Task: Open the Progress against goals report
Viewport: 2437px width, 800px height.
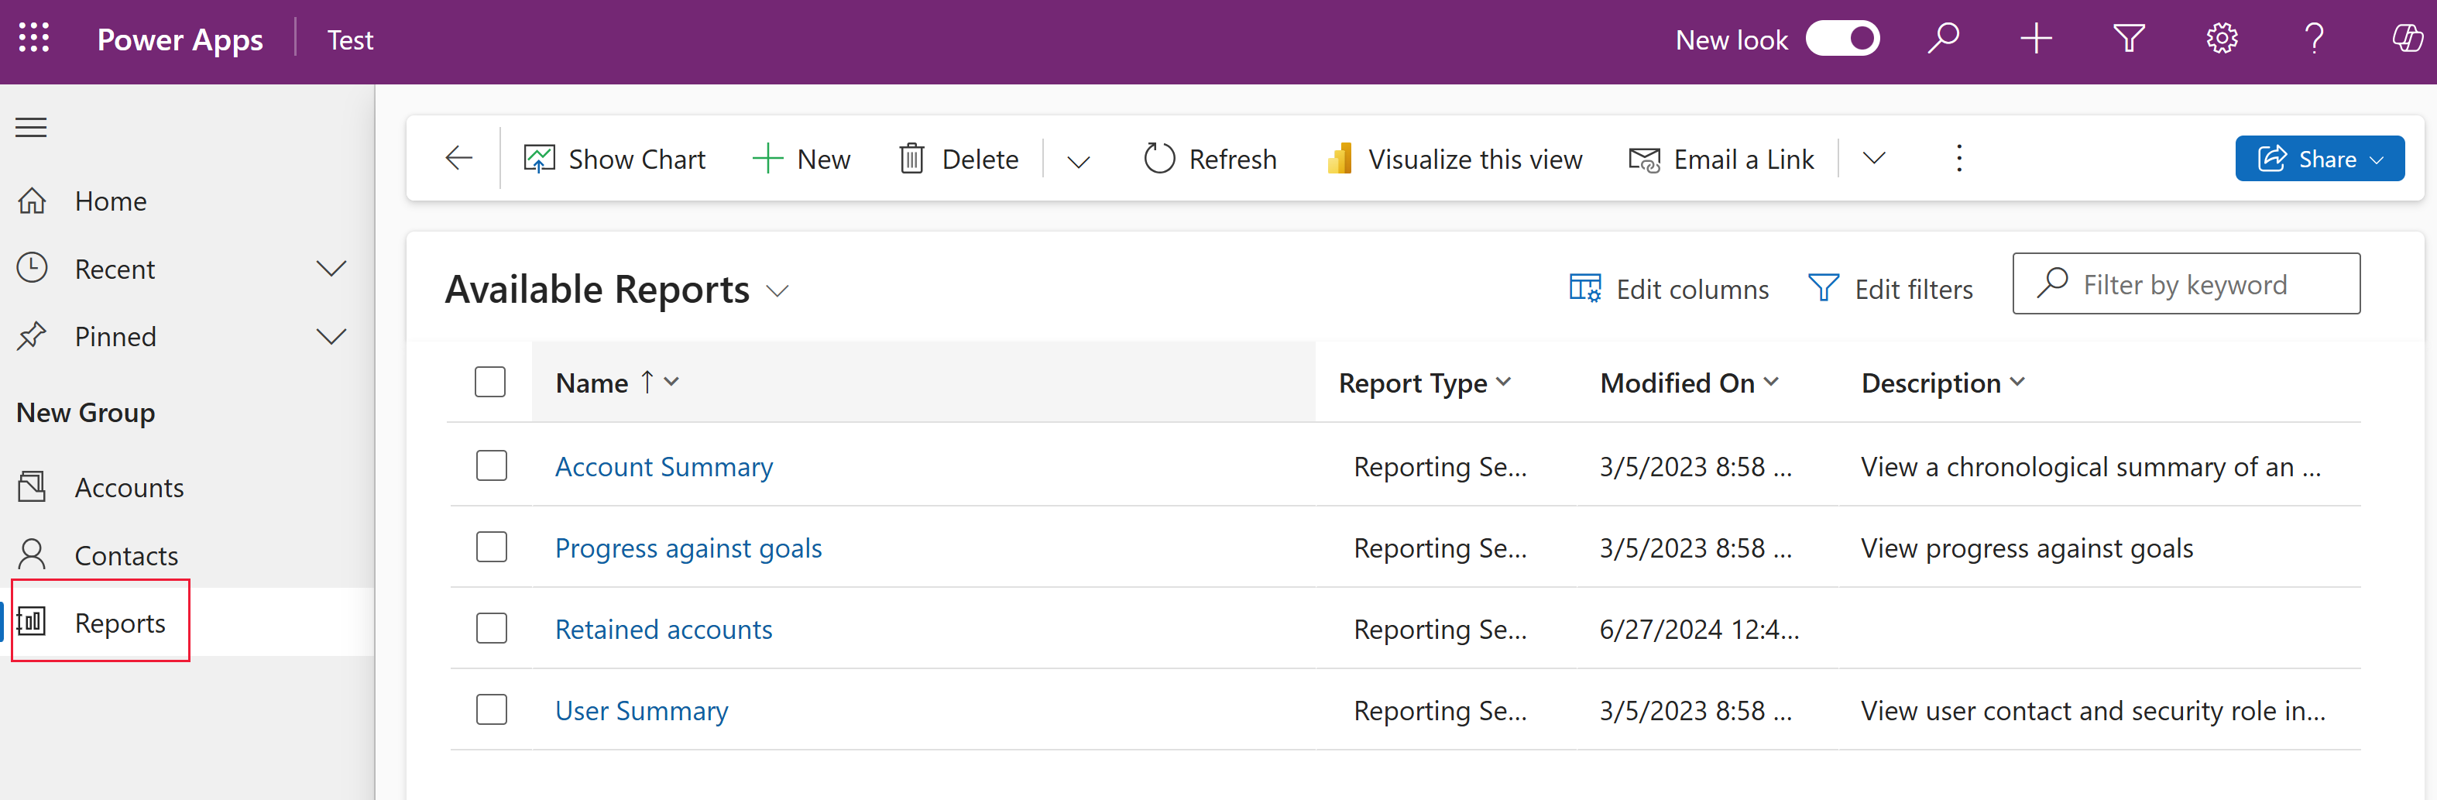Action: [688, 548]
